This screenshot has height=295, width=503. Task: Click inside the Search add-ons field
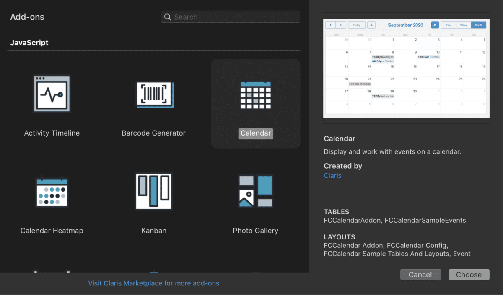(231, 17)
